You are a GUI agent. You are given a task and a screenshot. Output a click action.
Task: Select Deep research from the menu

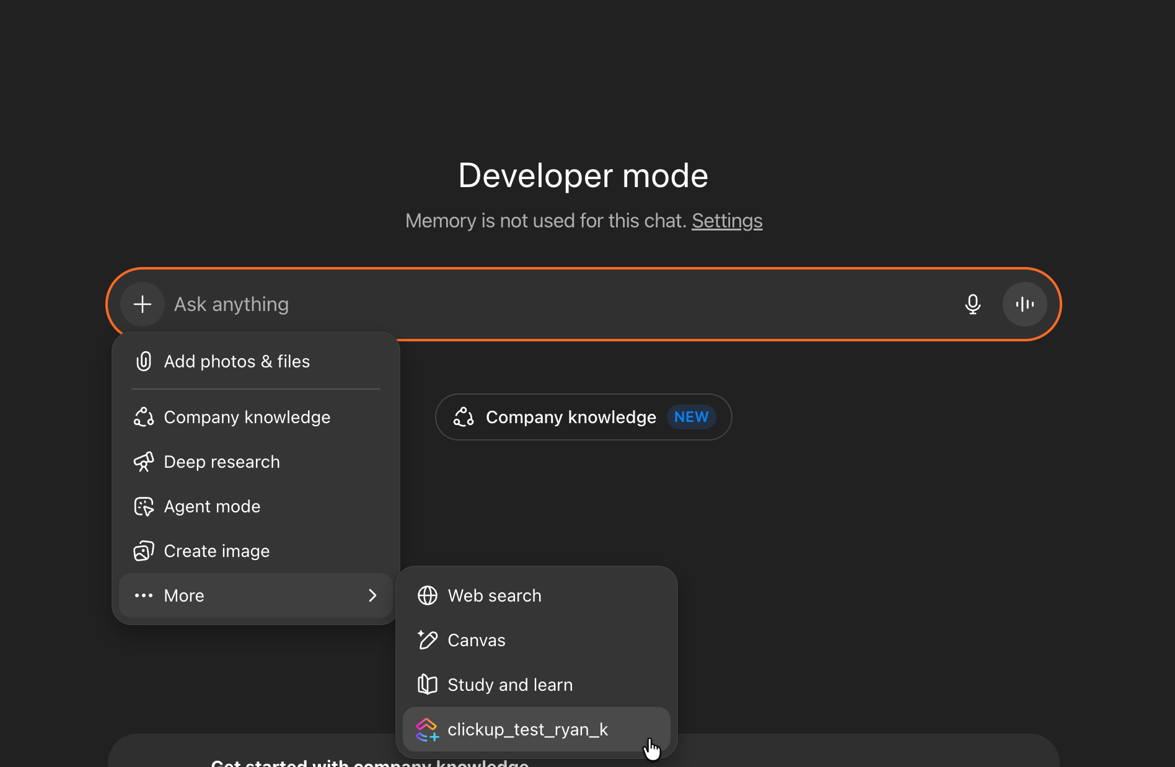[221, 462]
